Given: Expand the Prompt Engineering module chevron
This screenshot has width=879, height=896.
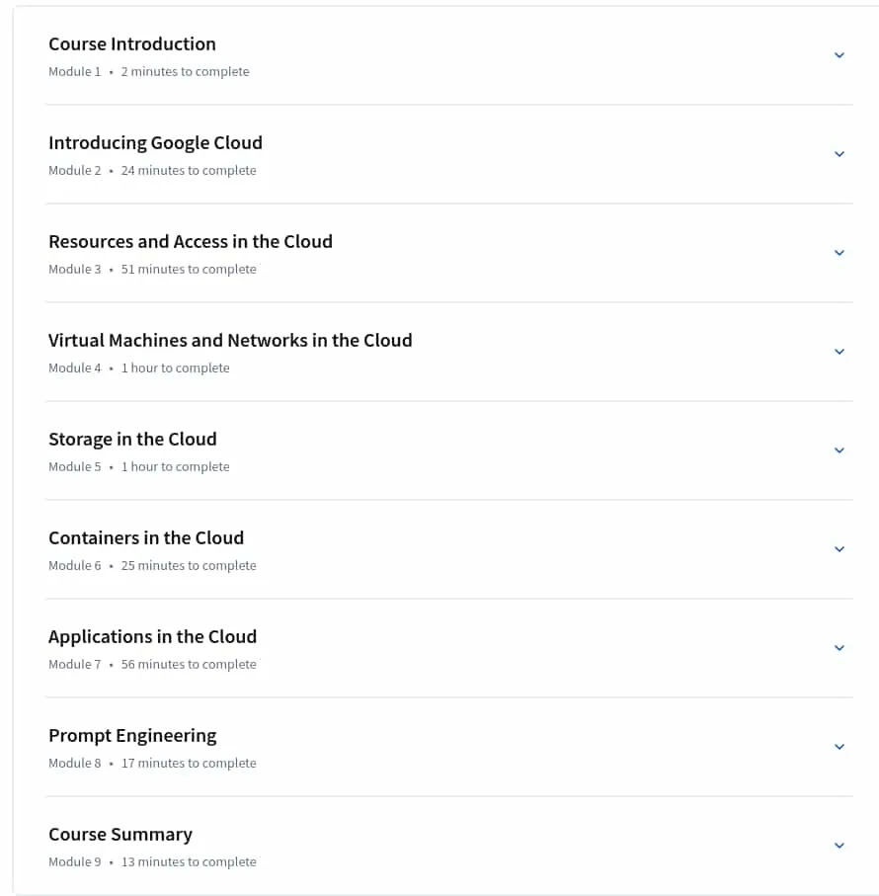Looking at the screenshot, I should pos(839,748).
